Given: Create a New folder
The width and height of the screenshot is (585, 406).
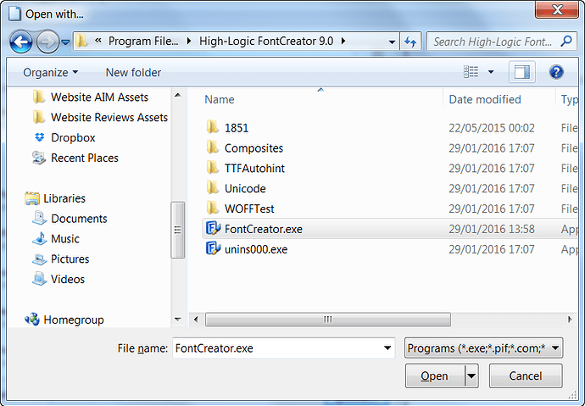Looking at the screenshot, I should click(x=133, y=72).
